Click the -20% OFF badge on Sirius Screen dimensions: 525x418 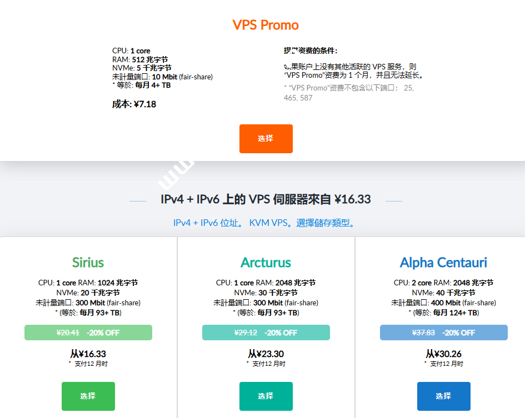(x=88, y=333)
